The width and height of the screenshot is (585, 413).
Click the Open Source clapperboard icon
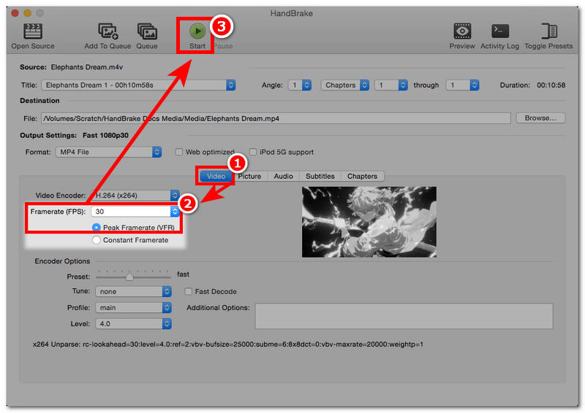32,31
